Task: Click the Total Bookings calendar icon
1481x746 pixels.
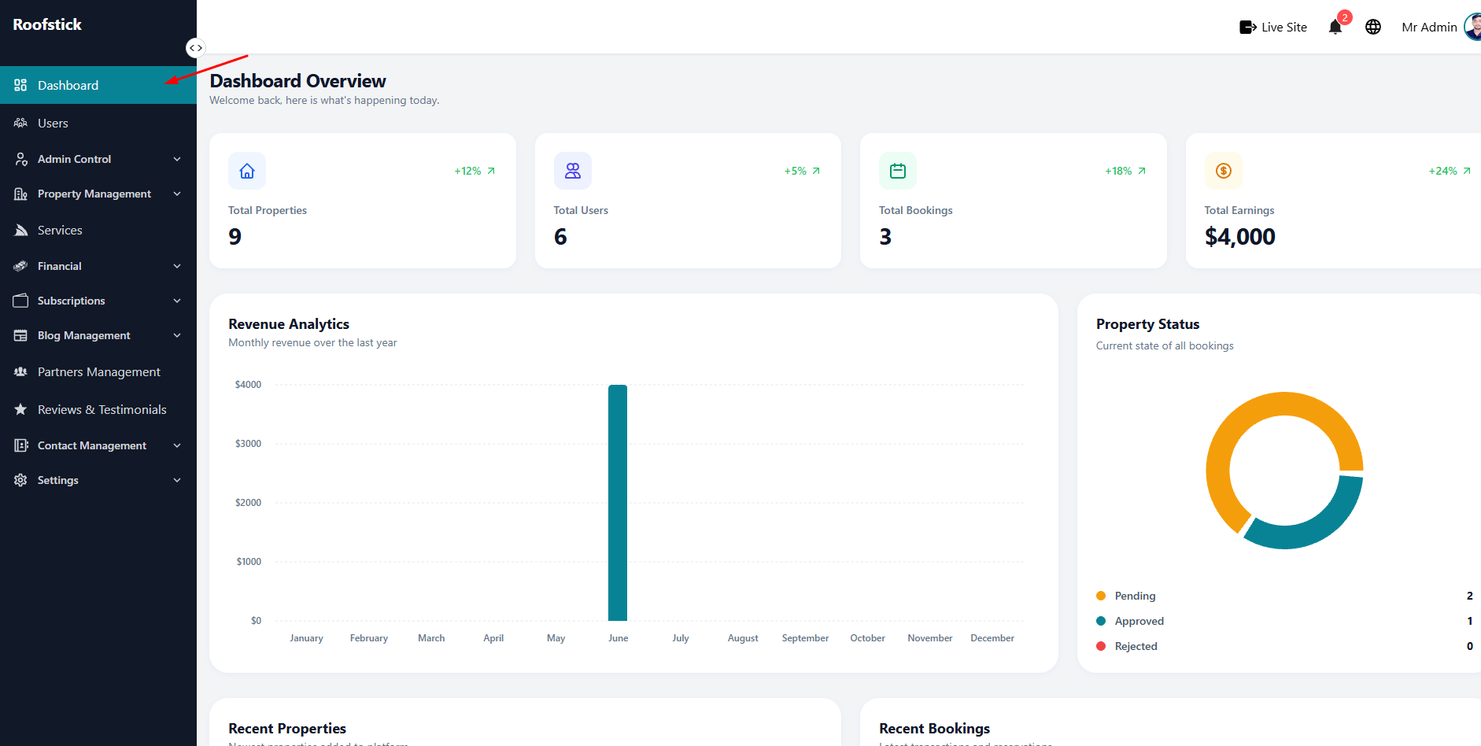Action: pyautogui.click(x=898, y=171)
